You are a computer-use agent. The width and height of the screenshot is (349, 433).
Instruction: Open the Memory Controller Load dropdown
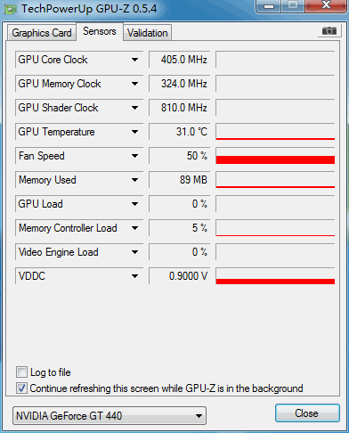pos(134,228)
